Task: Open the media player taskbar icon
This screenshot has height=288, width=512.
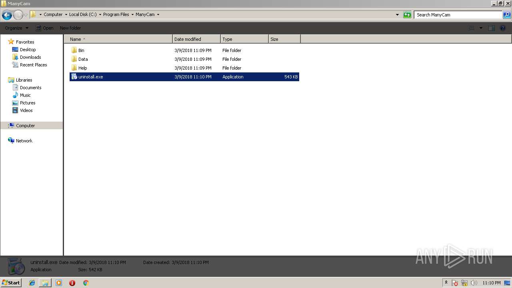Action: click(59, 283)
